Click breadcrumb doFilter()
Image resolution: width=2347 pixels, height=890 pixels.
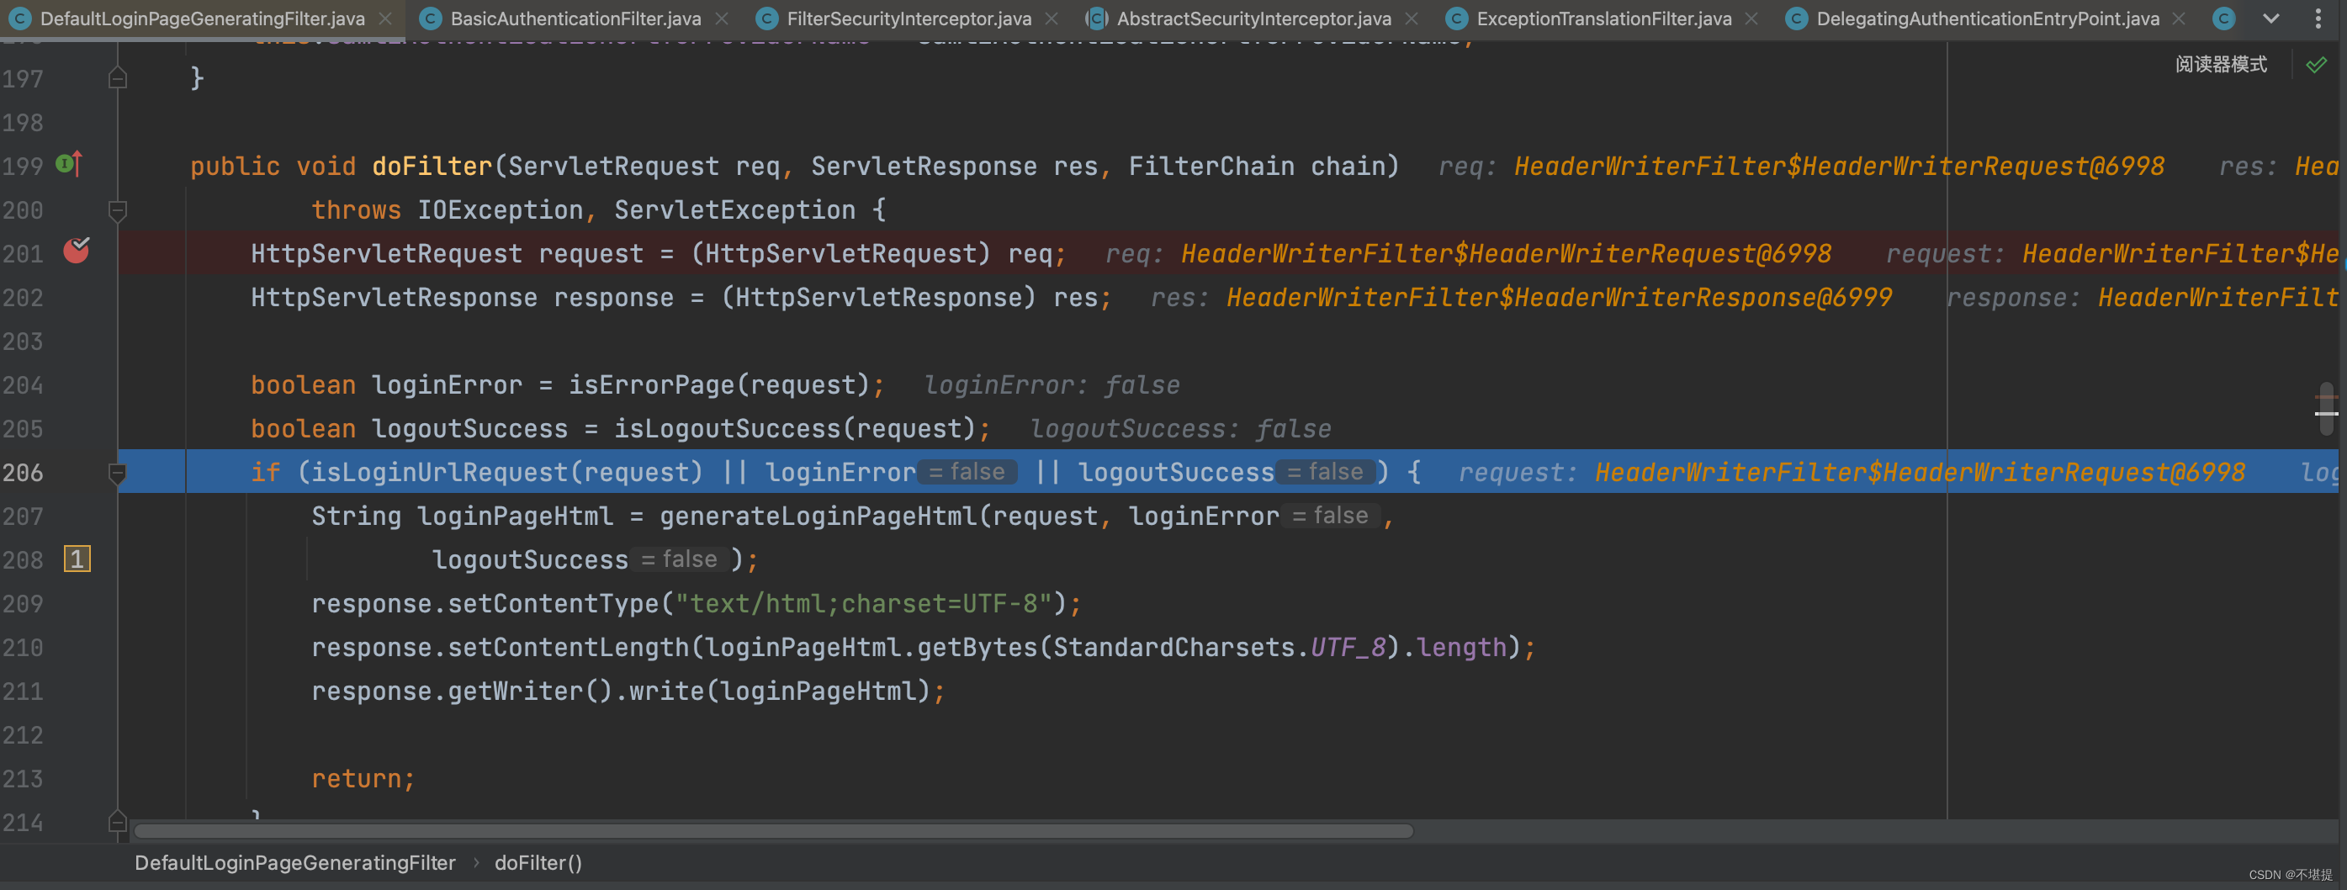click(538, 863)
